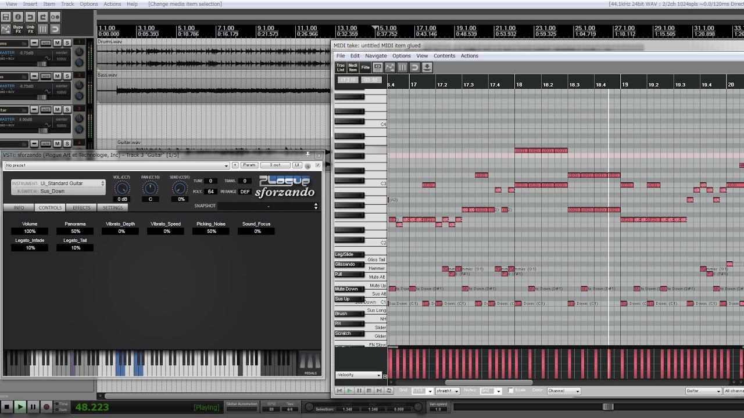The image size is (744, 418).
Task: Open the Actions menu in MIDI editor
Action: coord(470,56)
